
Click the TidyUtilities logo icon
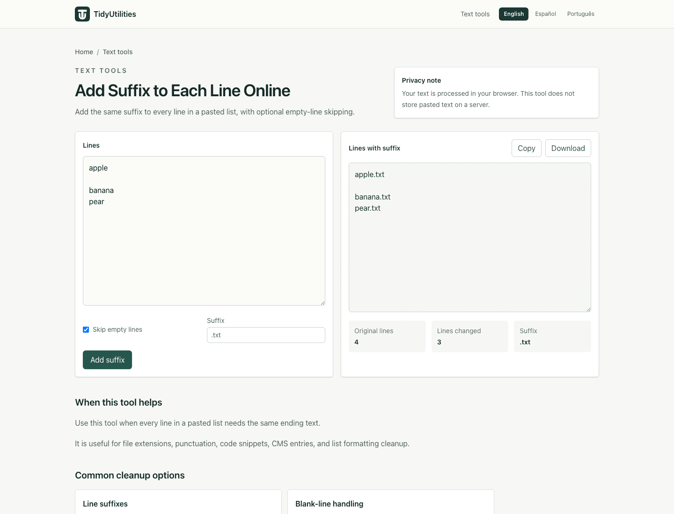pyautogui.click(x=82, y=14)
